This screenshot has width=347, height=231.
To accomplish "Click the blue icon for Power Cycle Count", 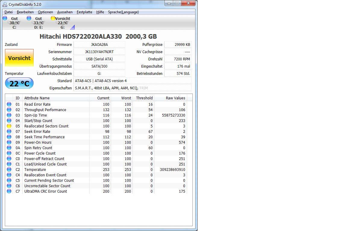I will 9,153.
